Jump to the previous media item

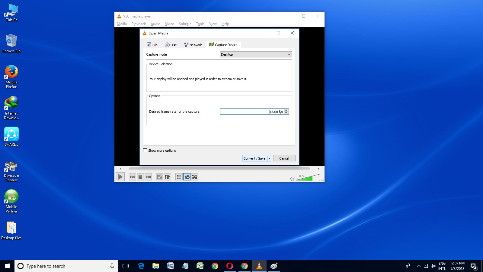coord(132,177)
